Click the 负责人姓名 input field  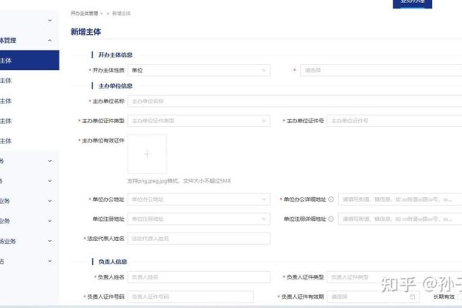tap(199, 277)
